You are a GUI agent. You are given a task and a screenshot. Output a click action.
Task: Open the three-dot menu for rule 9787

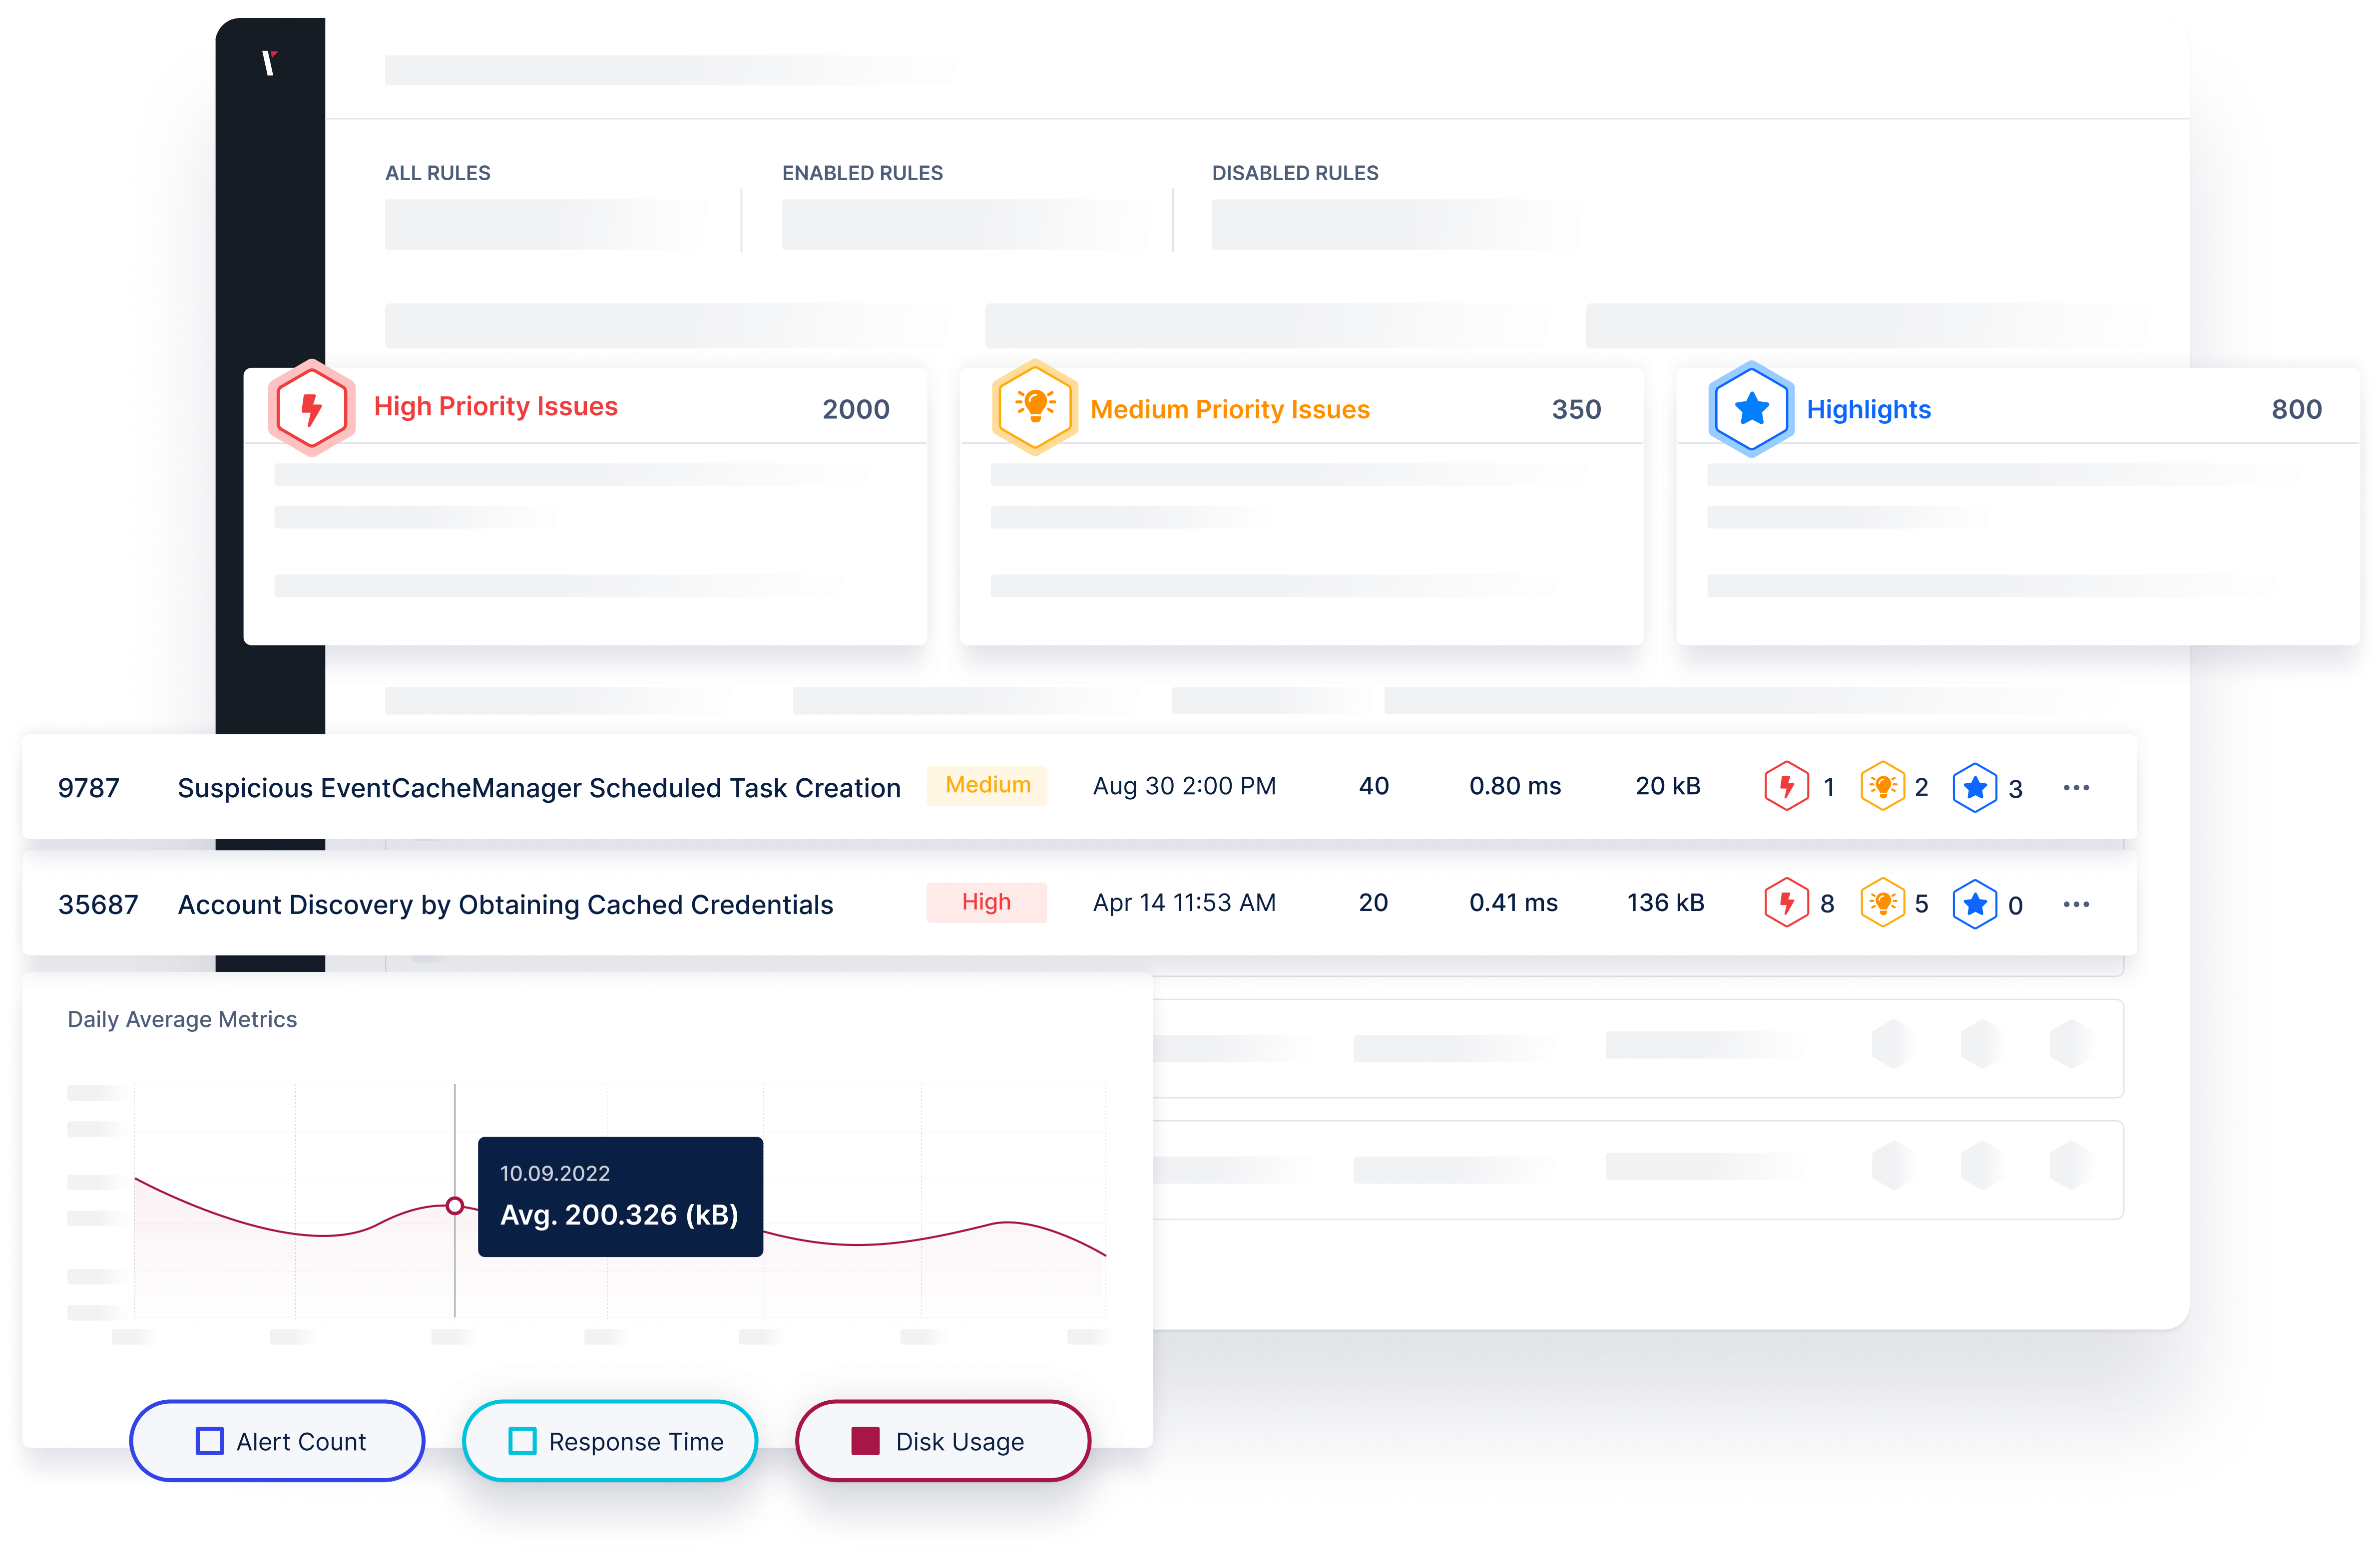(x=2076, y=788)
